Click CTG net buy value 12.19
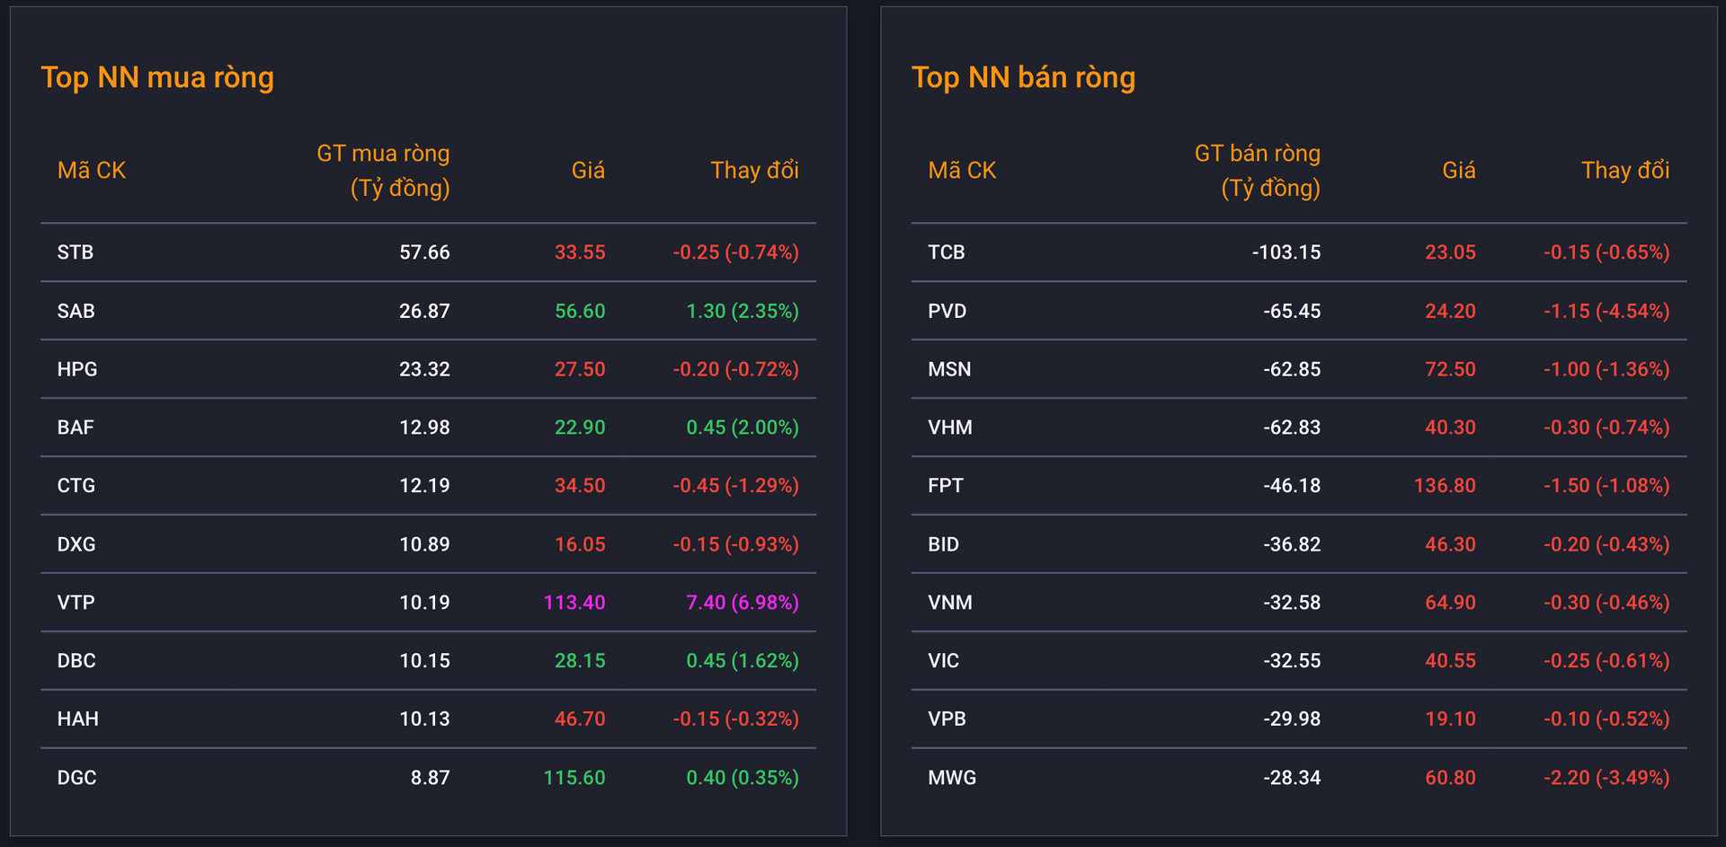 coord(424,486)
